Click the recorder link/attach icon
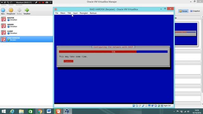The image size is (203, 114). click(5, 3)
